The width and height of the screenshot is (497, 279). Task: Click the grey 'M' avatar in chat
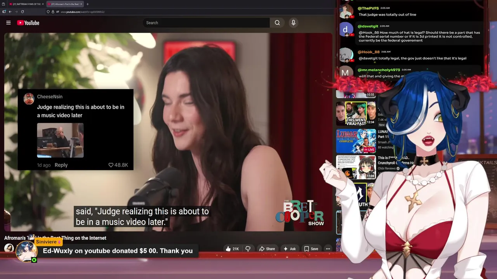point(345,72)
